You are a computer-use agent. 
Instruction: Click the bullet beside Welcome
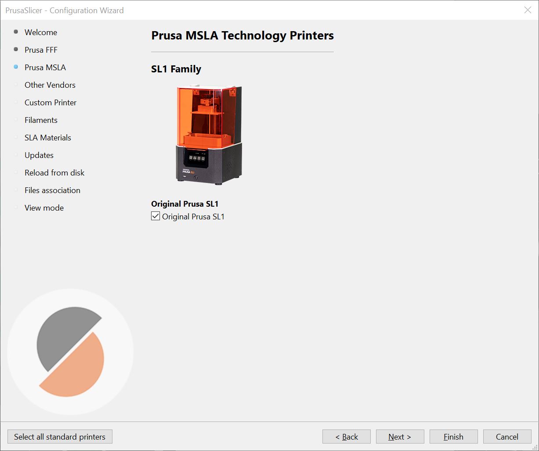(16, 32)
